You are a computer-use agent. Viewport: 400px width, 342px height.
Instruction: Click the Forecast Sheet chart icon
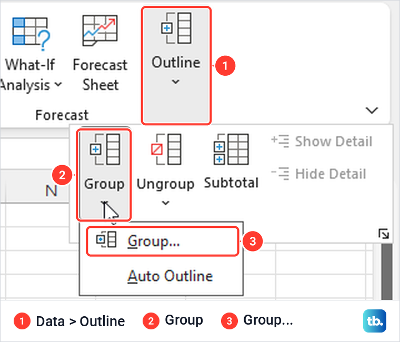100,31
